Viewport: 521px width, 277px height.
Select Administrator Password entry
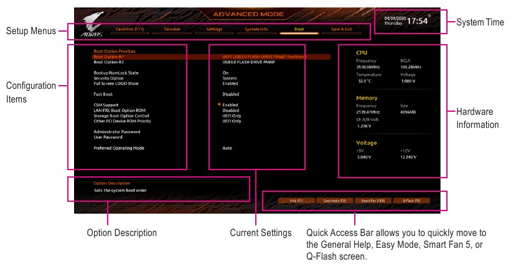(x=117, y=132)
